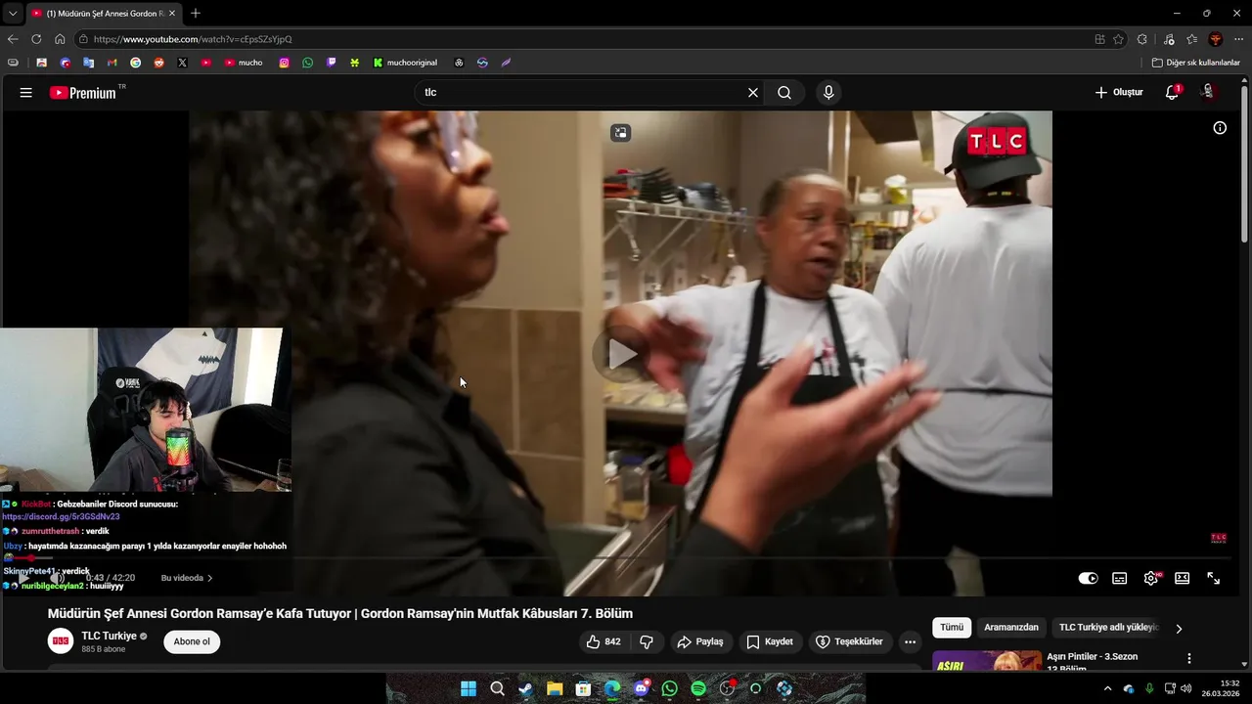Open the Gmail bookmark
The image size is (1252, 704).
coord(112,63)
